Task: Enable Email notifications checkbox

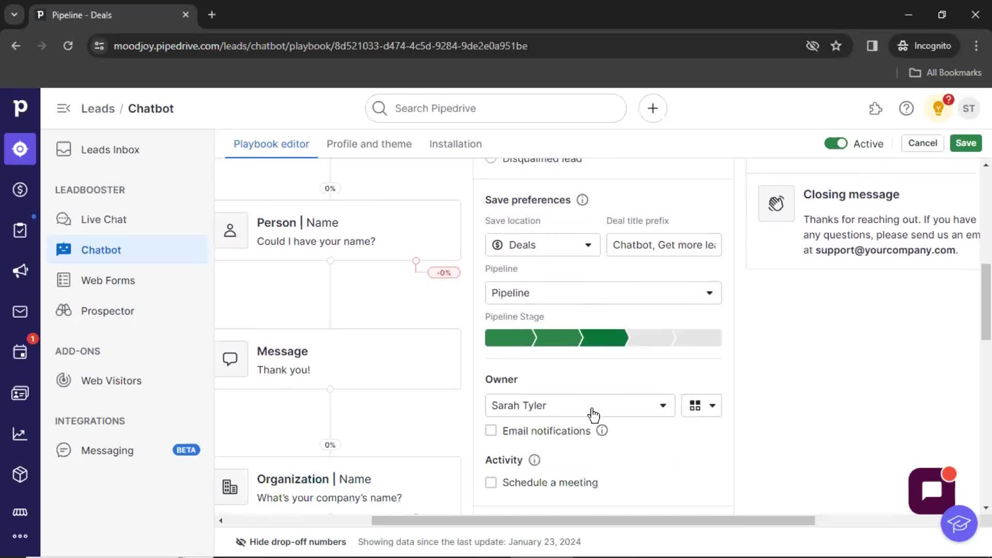Action: coord(491,430)
